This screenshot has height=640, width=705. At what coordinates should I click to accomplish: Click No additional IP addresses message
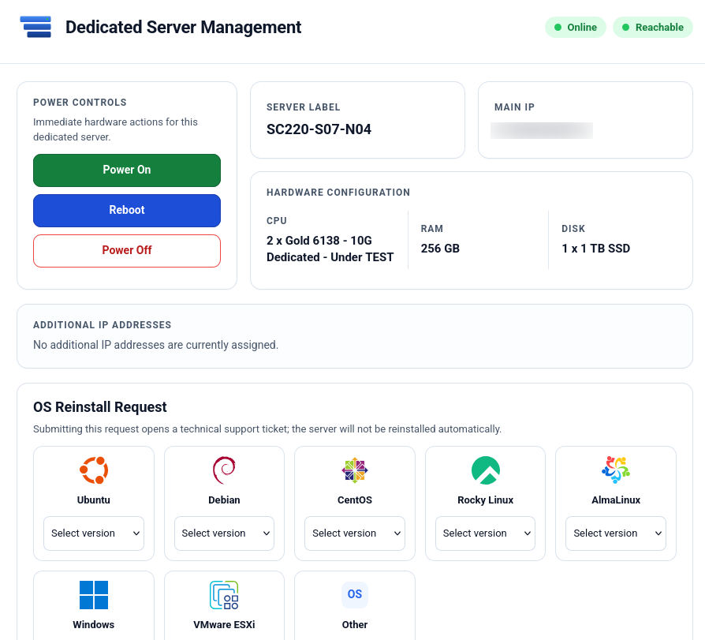click(x=155, y=345)
